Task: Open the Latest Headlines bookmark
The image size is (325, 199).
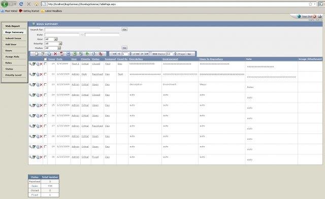Action: pyautogui.click(x=52, y=11)
